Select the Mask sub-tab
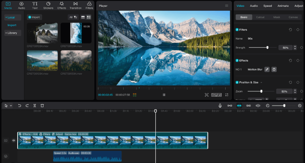Image resolution: width=305 pixels, height=163 pixels. (x=277, y=17)
